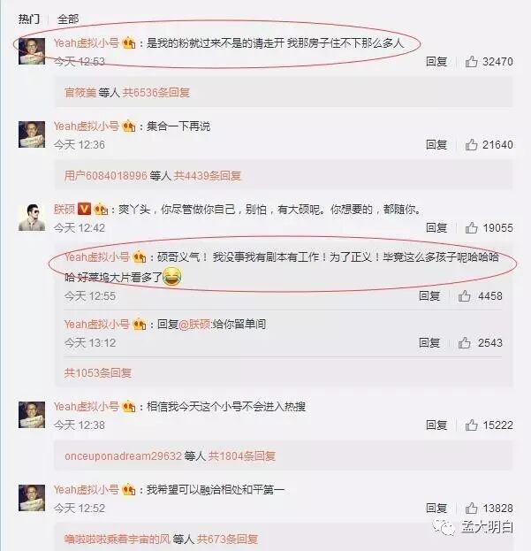Switch to the 全部 tab
Image resolution: width=531 pixels, height=551 pixels.
coord(68,19)
